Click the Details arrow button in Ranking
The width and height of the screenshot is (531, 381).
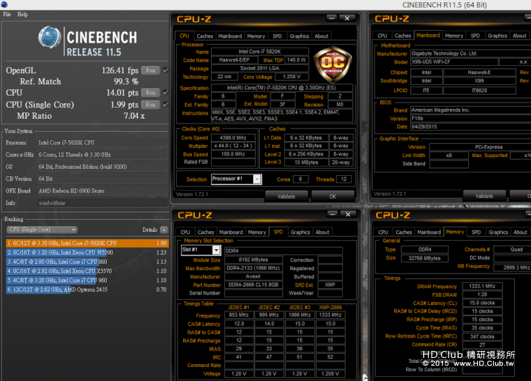164,230
